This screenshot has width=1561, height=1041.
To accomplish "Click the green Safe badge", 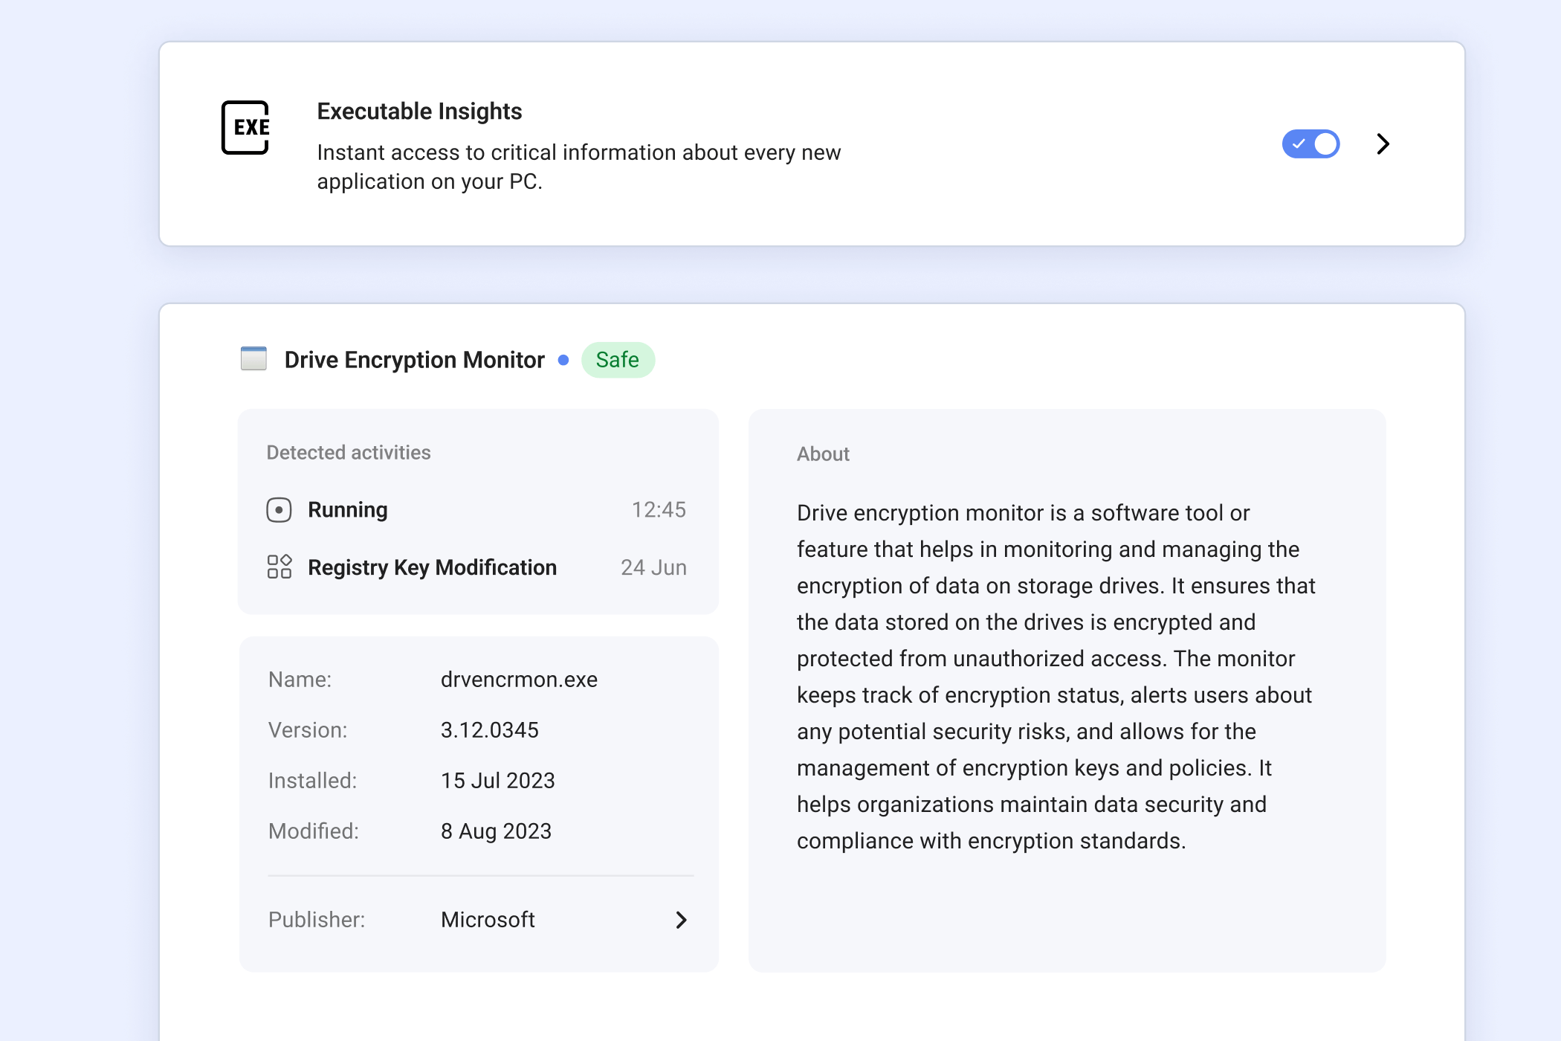I will (x=618, y=360).
